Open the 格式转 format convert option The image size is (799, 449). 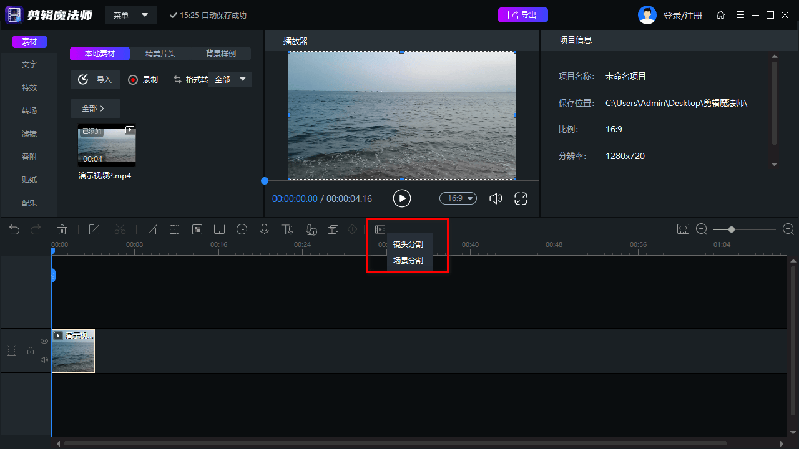pyautogui.click(x=191, y=80)
